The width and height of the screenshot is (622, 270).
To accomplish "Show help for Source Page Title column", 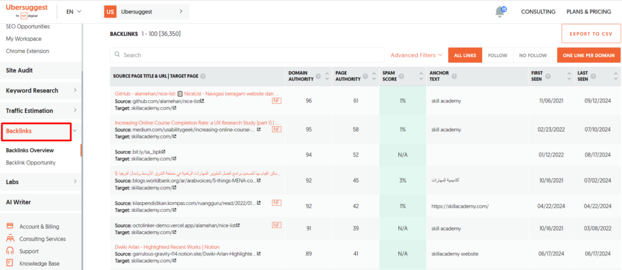I will coord(203,76).
